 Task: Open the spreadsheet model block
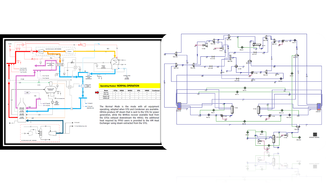click(315, 134)
